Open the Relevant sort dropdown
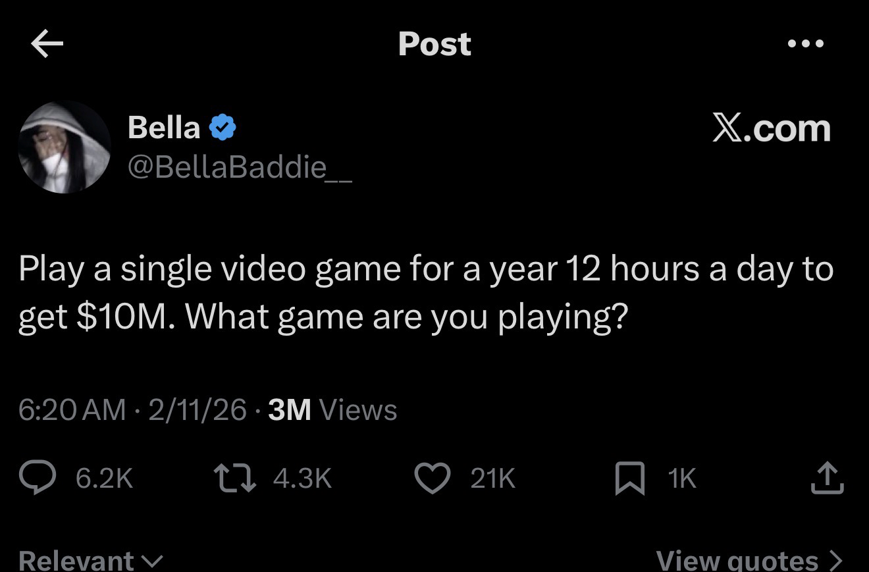This screenshot has width=869, height=572. tap(90, 560)
